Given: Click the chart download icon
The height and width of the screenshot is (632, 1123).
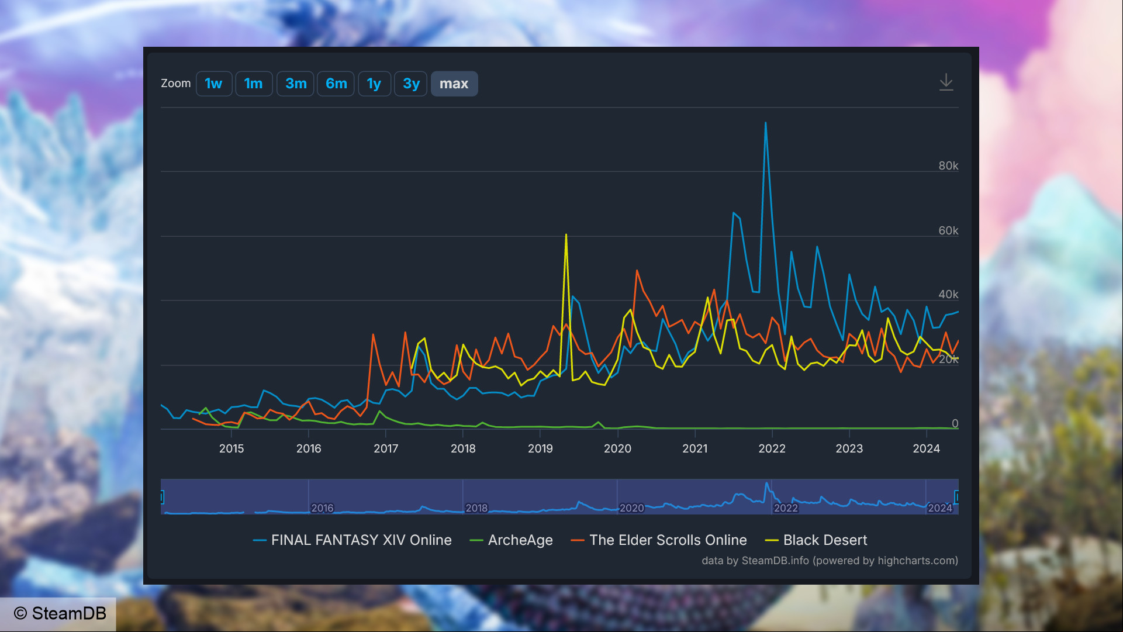Looking at the screenshot, I should (x=946, y=82).
